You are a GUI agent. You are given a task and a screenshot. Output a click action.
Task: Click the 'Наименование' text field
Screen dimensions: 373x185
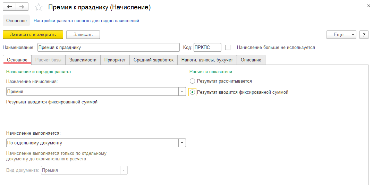108,48
